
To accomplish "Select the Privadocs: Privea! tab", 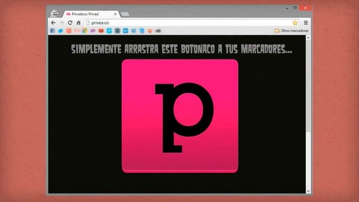I will coord(91,14).
